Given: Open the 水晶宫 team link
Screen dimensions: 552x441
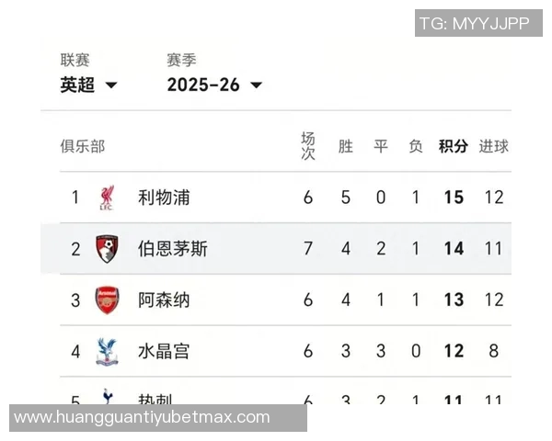Looking at the screenshot, I should tap(164, 351).
